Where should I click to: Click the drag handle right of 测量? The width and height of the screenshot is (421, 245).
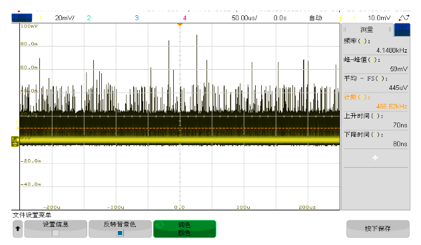390,29
